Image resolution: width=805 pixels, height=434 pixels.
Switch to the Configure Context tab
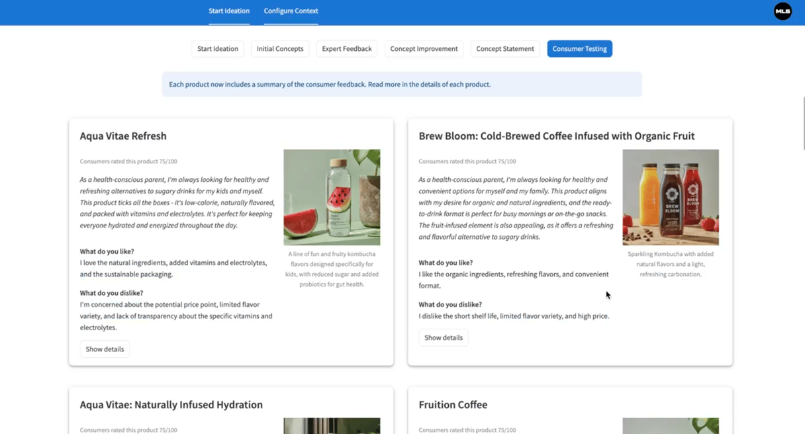pos(291,11)
